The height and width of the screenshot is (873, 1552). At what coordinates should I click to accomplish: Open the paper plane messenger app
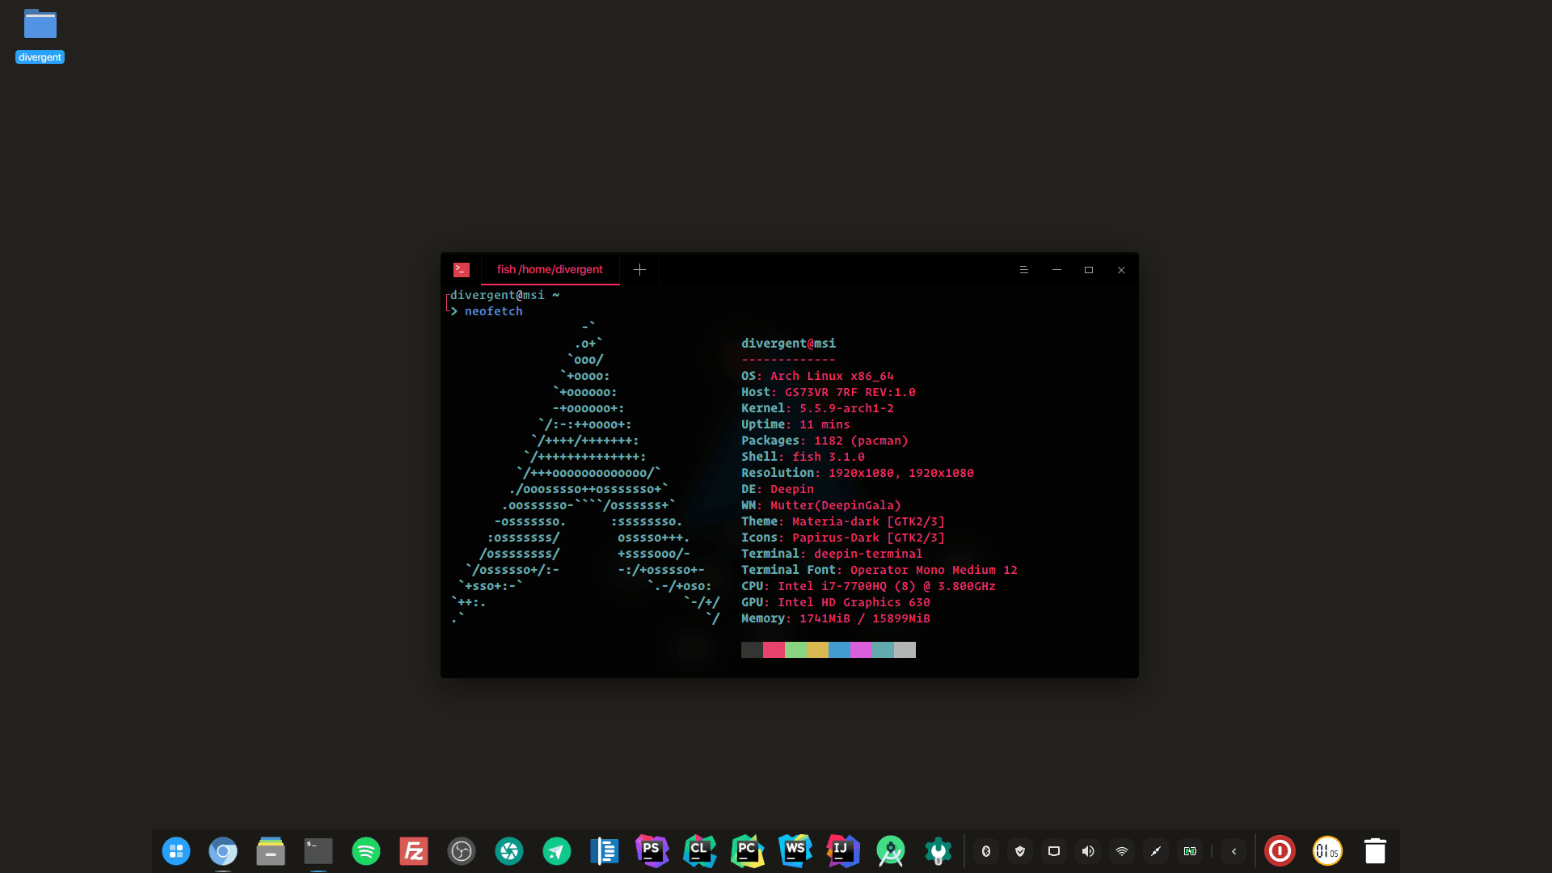point(557,851)
